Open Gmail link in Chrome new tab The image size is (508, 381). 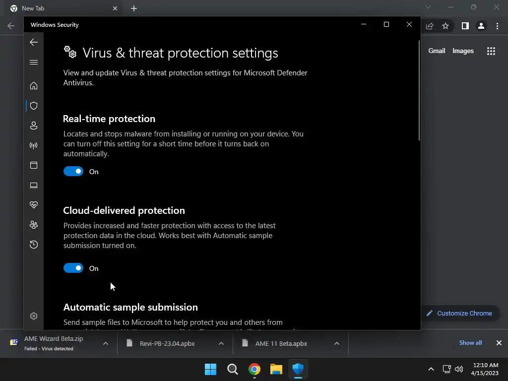tap(437, 51)
